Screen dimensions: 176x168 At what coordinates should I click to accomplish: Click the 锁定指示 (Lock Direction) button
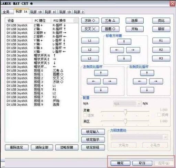pos(93,139)
